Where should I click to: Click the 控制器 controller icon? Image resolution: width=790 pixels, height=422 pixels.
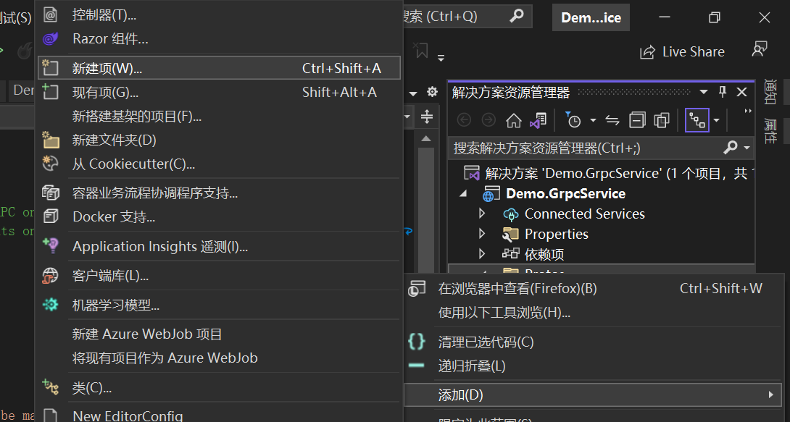(51, 15)
